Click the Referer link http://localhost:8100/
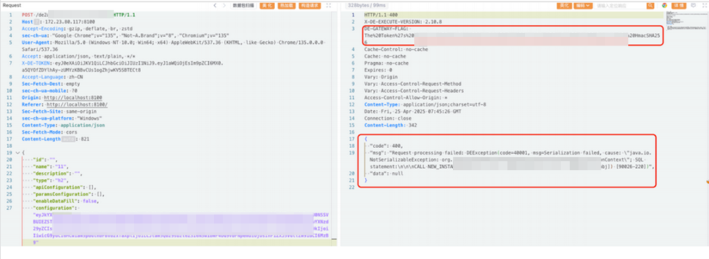This screenshot has height=259, width=709. click(x=77, y=104)
